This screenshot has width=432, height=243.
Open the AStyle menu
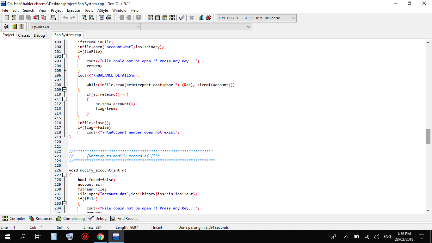[x=102, y=10]
